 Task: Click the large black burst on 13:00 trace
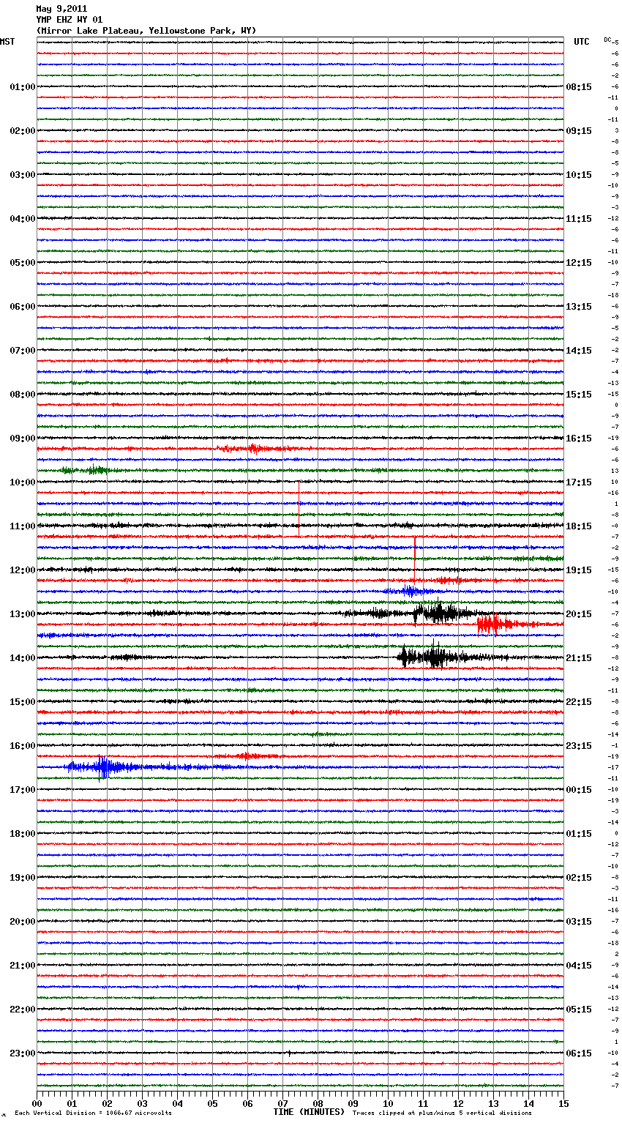point(438,613)
